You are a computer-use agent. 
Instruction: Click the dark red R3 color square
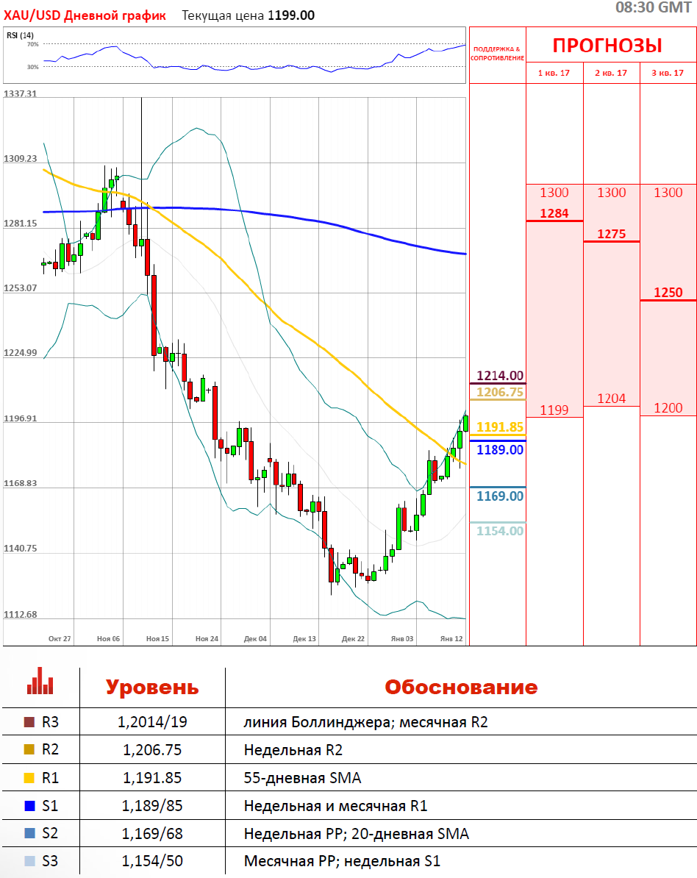click(x=29, y=722)
